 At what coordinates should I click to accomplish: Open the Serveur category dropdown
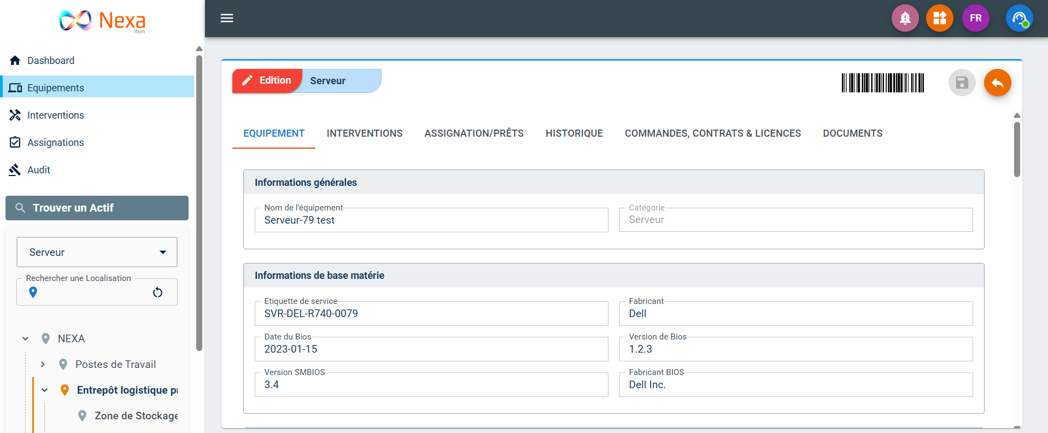tap(97, 252)
